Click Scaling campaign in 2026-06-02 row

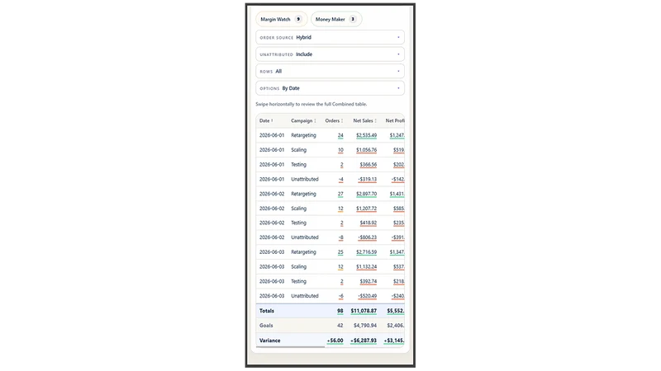point(298,209)
